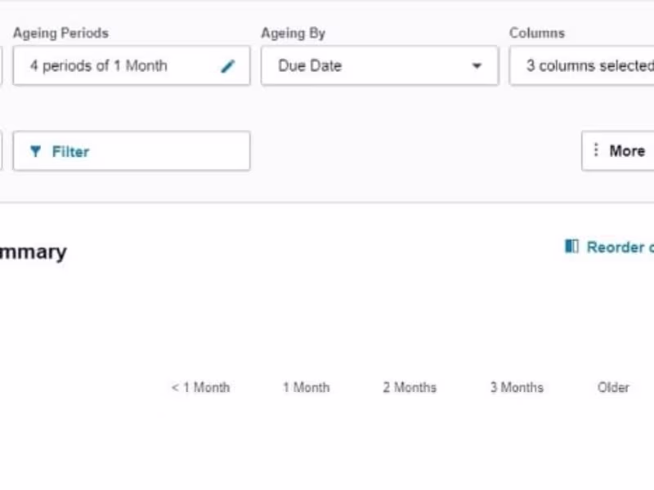Click the pencil edit icon in Ageing Periods
Viewport: 654px width, 490px height.
228,67
